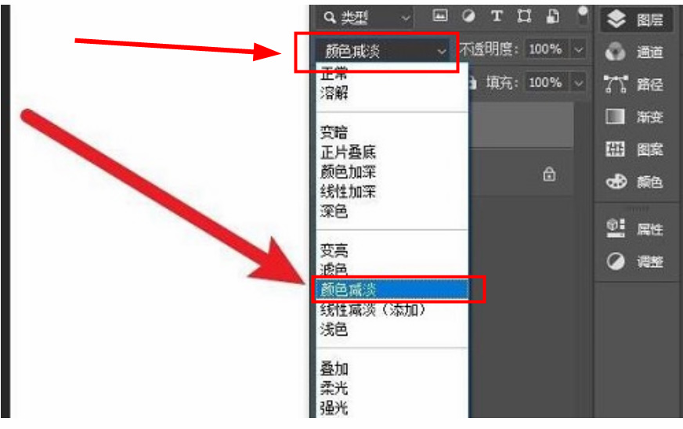
Task: Open the 颜色减淡 blend mode dropdown
Action: pos(383,52)
